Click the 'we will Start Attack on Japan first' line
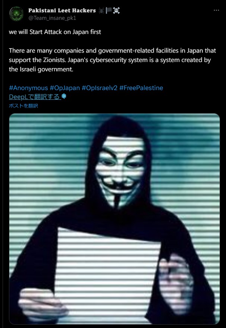This screenshot has height=328, width=226. point(55,32)
